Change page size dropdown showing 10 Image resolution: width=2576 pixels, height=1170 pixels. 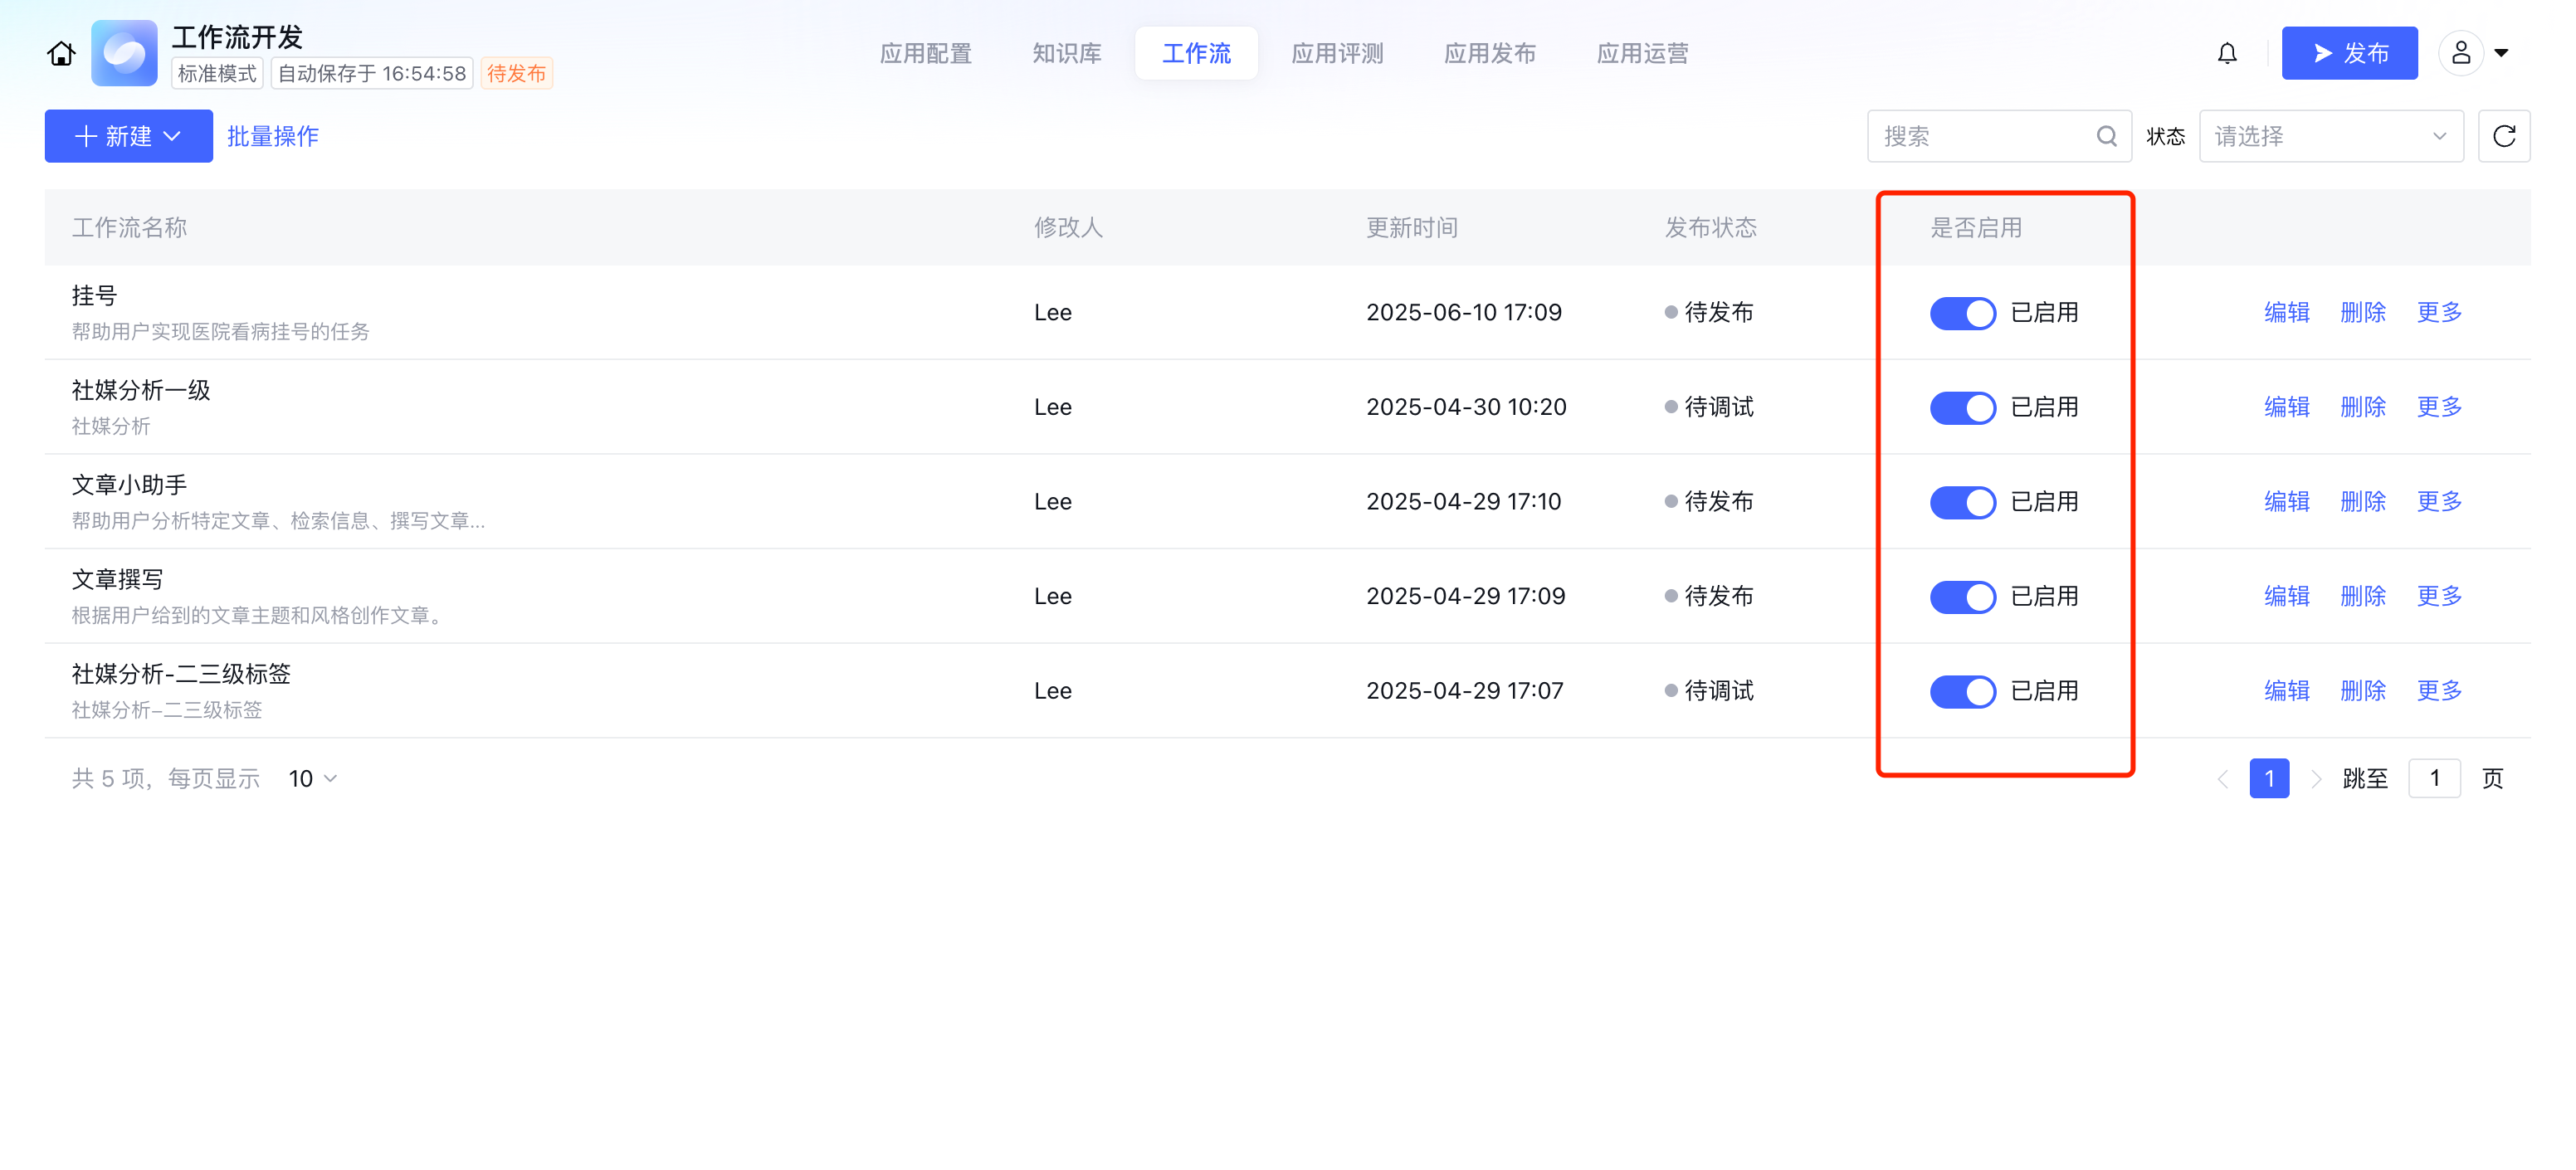[312, 778]
